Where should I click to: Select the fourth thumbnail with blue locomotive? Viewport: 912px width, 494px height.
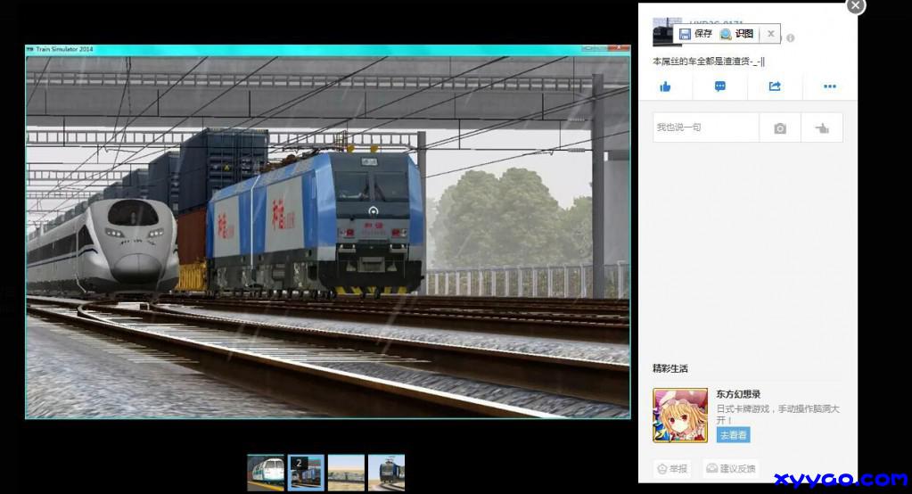(386, 473)
